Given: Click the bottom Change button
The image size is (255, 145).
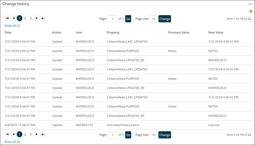Looking at the screenshot, I should [x=165, y=135].
